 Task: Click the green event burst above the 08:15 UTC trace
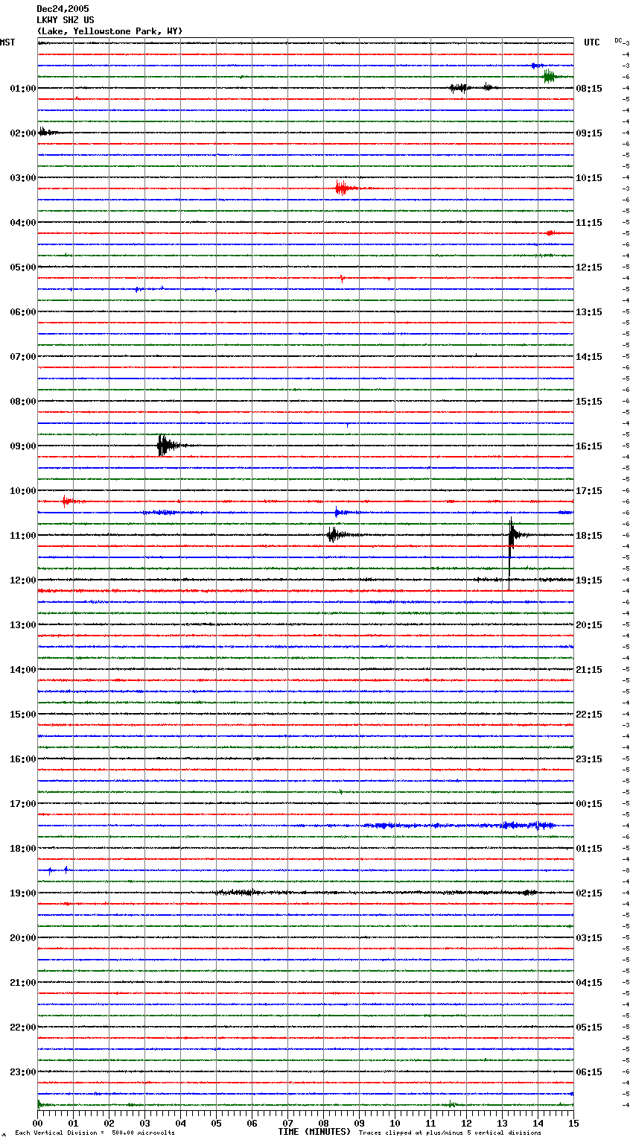(x=549, y=76)
